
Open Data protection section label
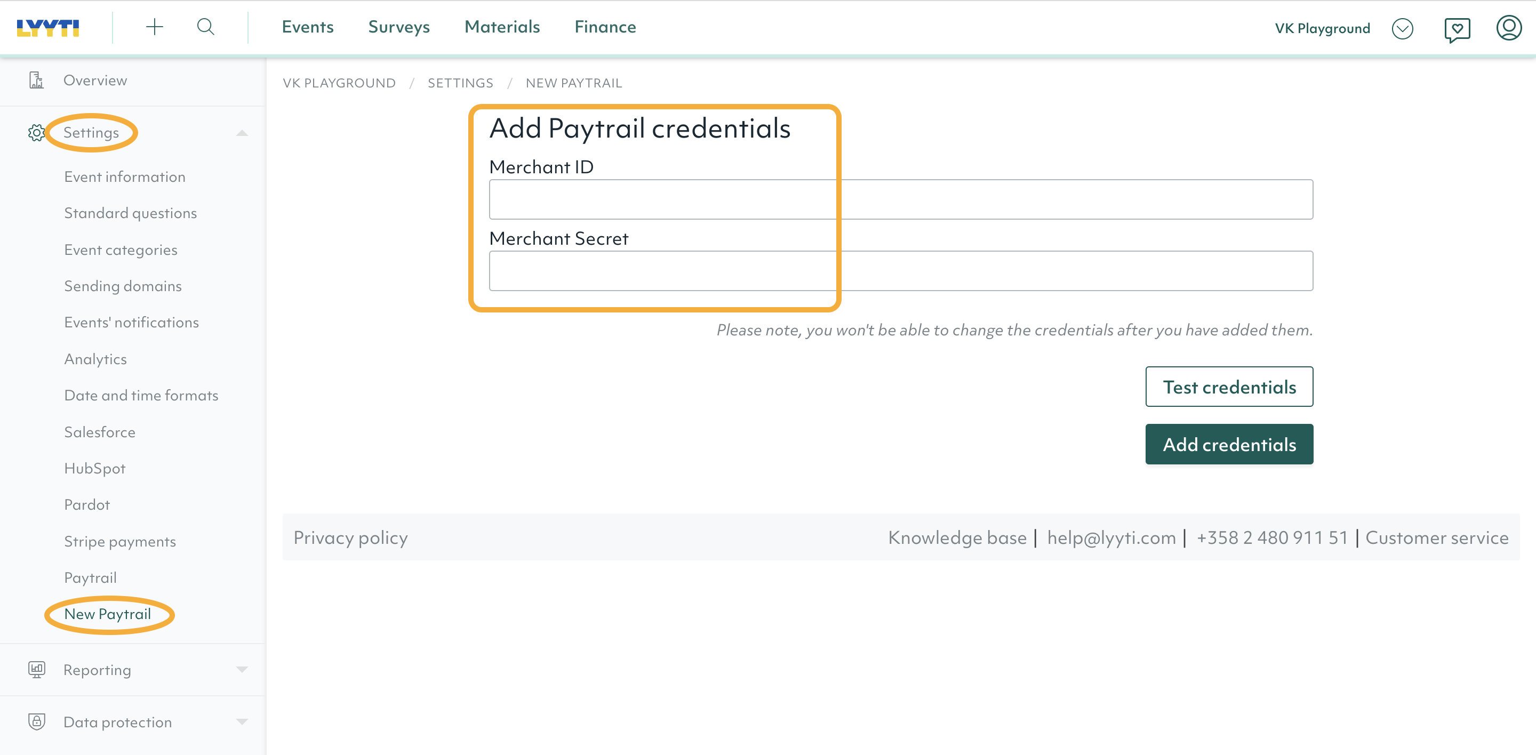tap(117, 722)
